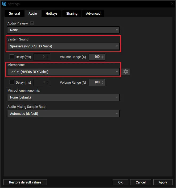176x188 pixels.
Task: Click the app logo in title bar
Action: click(4, 4)
